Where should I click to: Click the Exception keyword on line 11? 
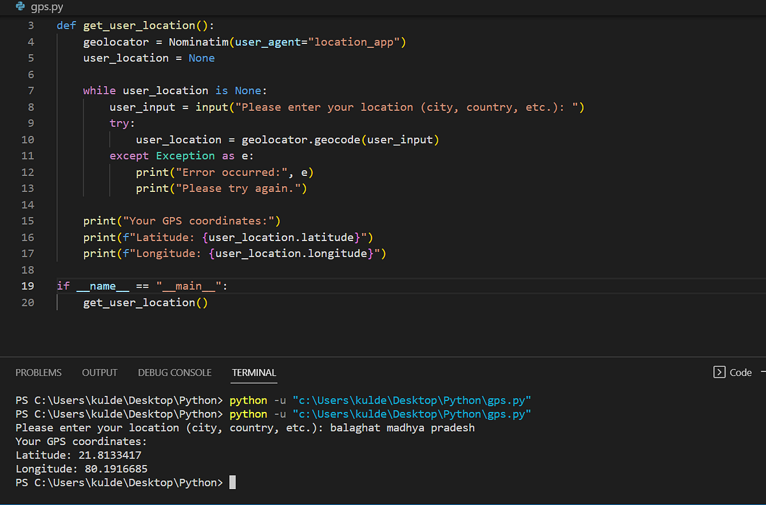185,155
